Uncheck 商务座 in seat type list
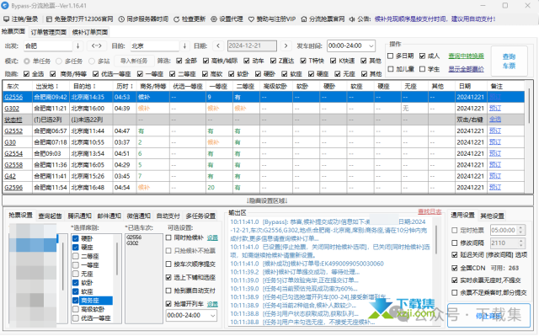Image resolution: width=539 pixels, height=336 pixels. tap(76, 301)
